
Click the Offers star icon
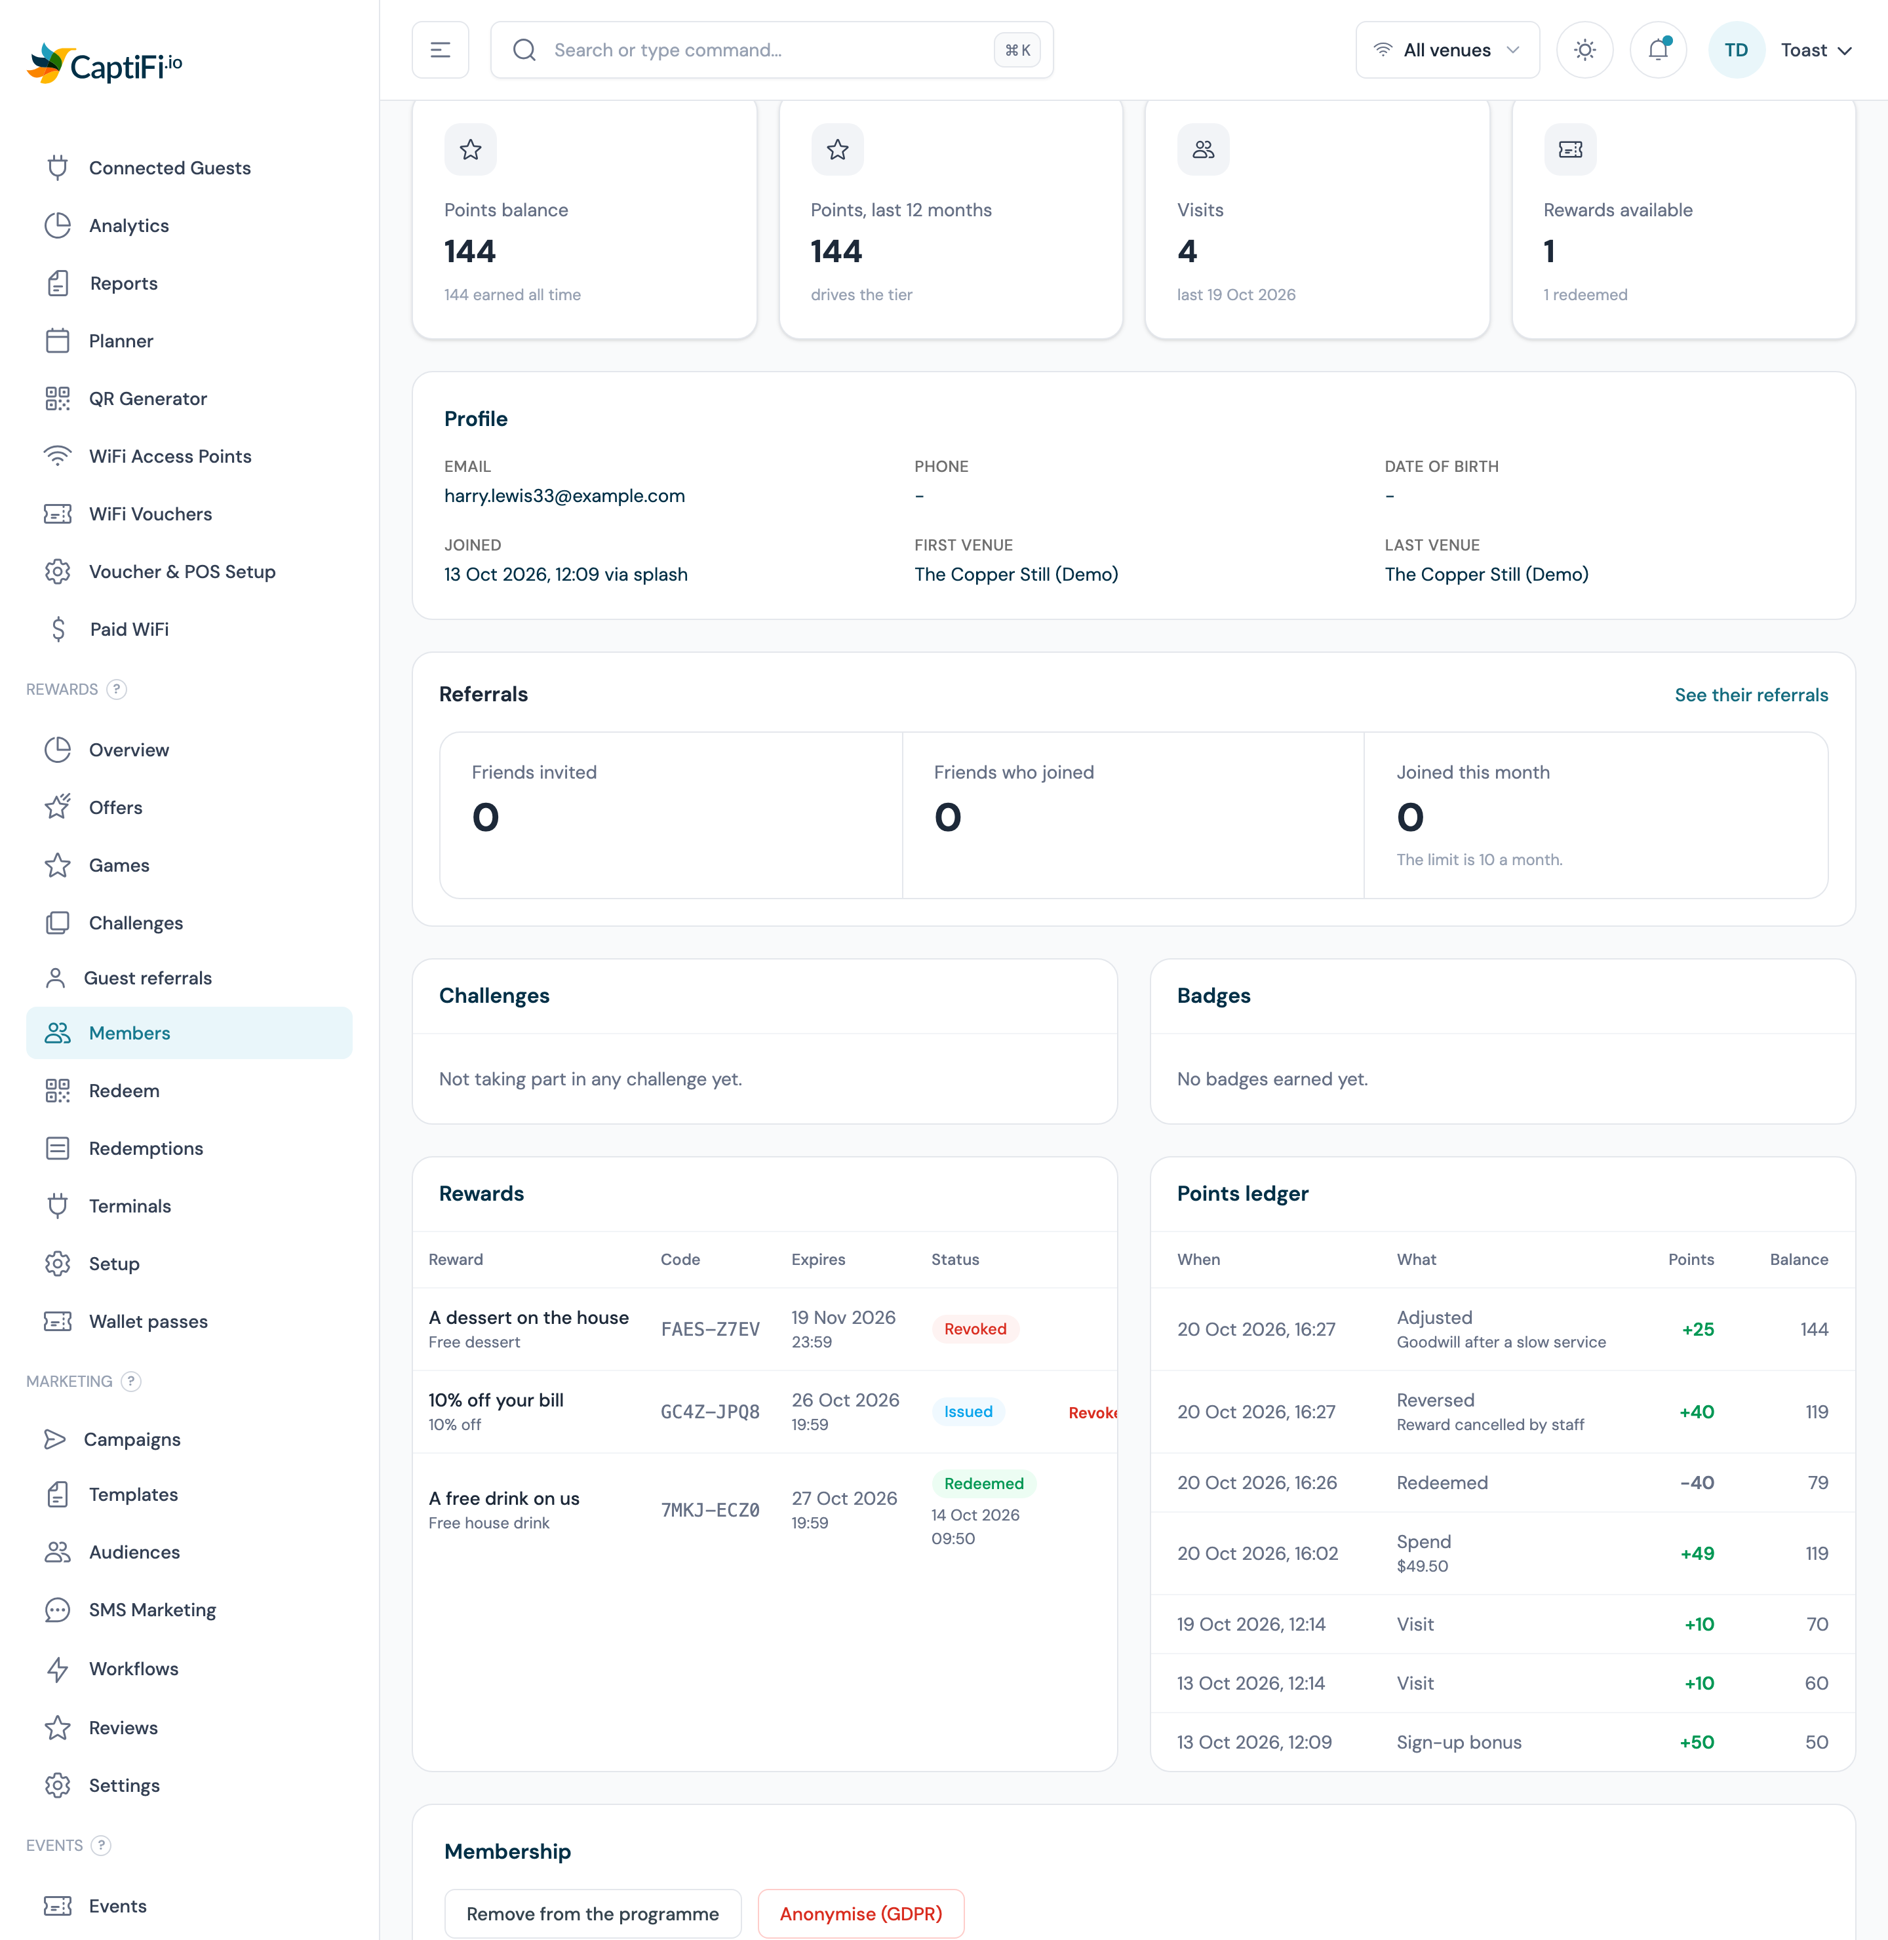point(58,807)
